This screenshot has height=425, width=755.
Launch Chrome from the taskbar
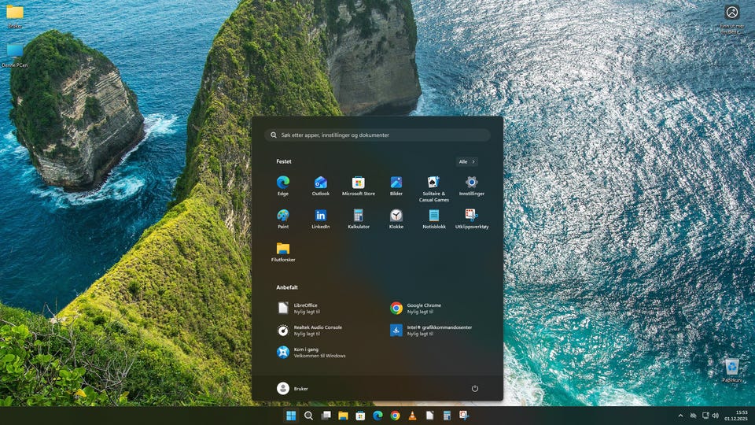[x=396, y=416]
